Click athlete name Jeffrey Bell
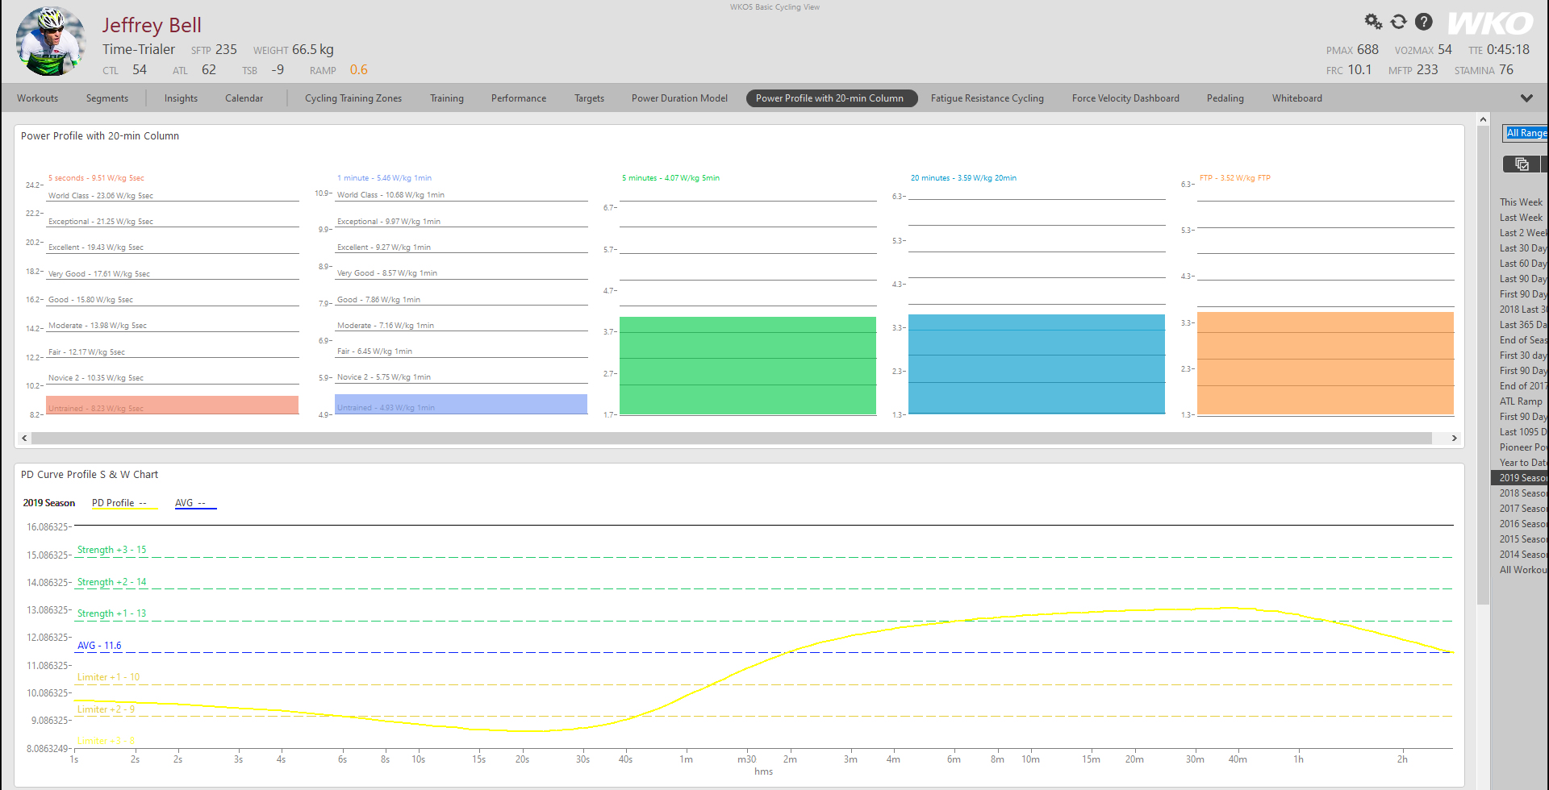The height and width of the screenshot is (790, 1549). tap(152, 26)
